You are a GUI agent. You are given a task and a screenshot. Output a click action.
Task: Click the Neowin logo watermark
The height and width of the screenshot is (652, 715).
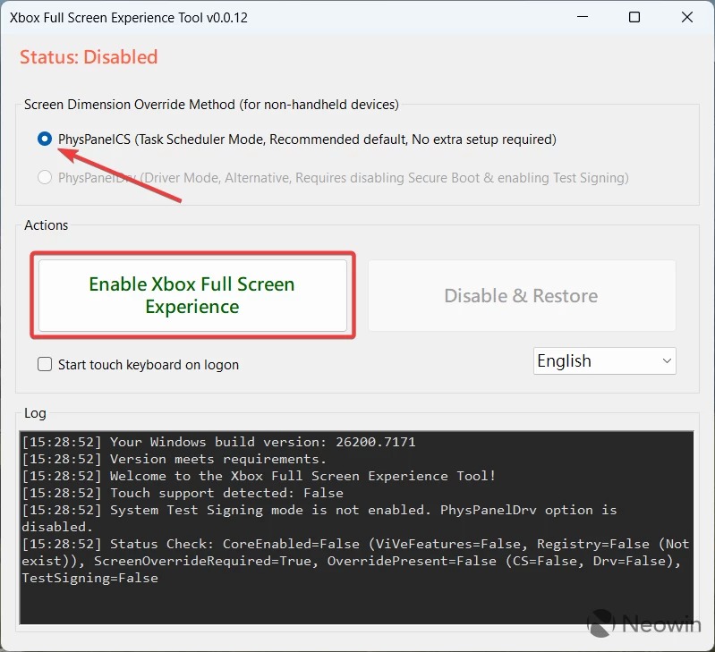(644, 624)
